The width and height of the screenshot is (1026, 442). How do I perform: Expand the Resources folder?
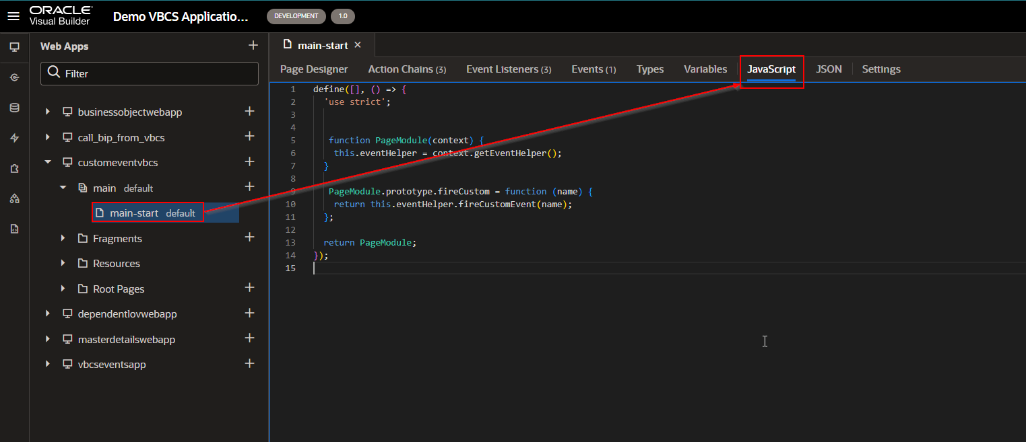(x=63, y=263)
